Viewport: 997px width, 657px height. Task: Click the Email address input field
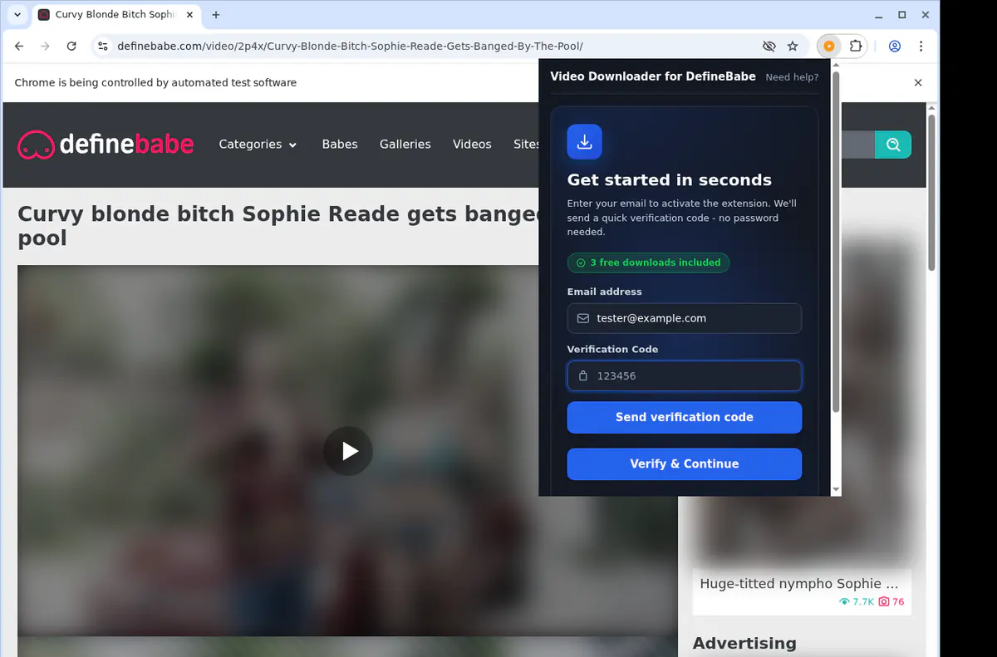685,318
